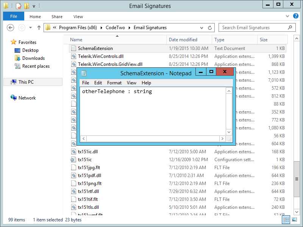Viewport: 303px width, 227px height.
Task: Sort files by the Type column
Action: click(x=234, y=40)
